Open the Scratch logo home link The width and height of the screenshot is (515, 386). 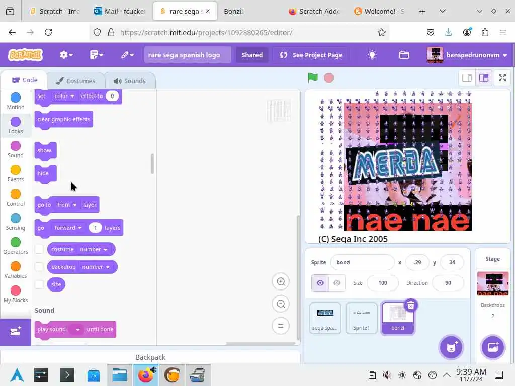pos(26,55)
